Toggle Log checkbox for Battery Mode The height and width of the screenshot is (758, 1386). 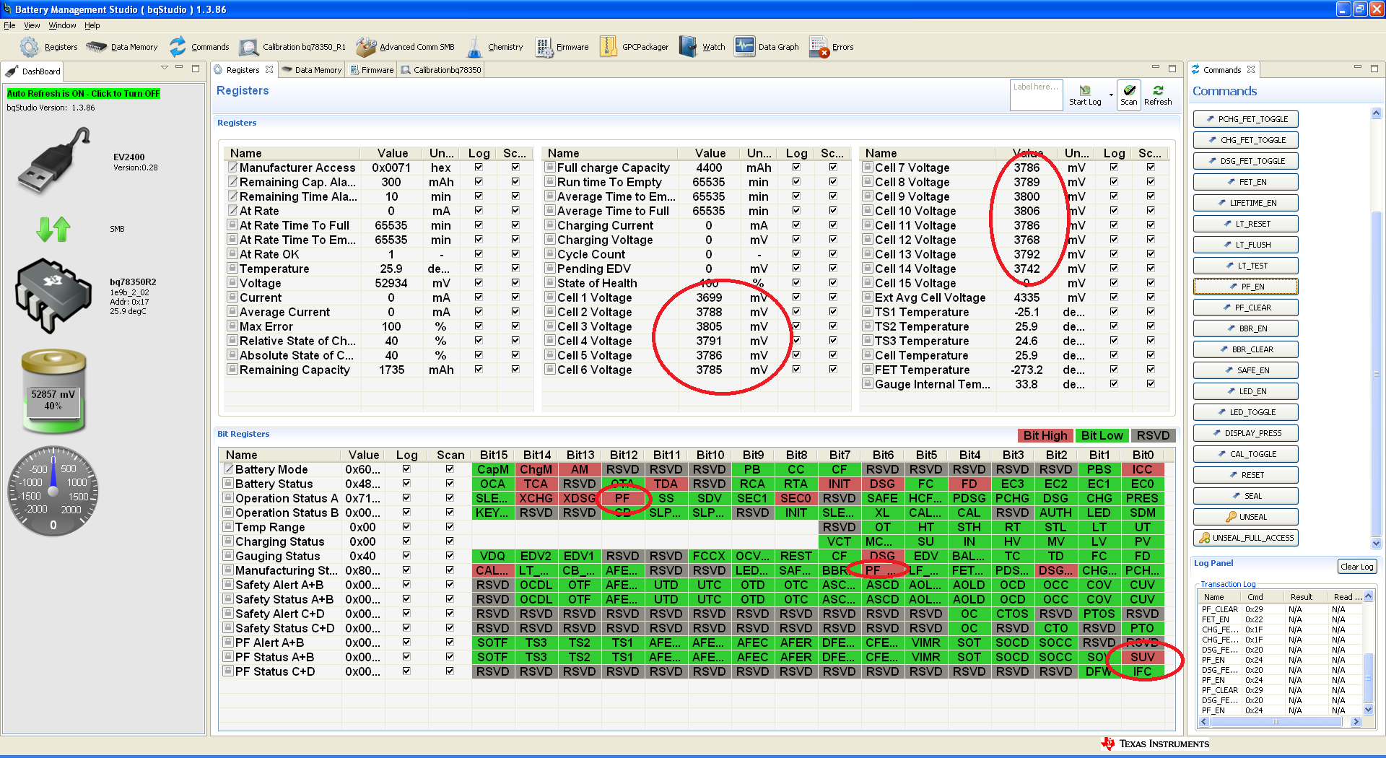click(406, 469)
